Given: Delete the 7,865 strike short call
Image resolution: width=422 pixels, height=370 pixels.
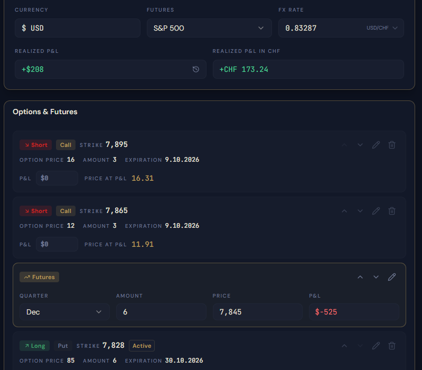Looking at the screenshot, I should (x=392, y=211).
